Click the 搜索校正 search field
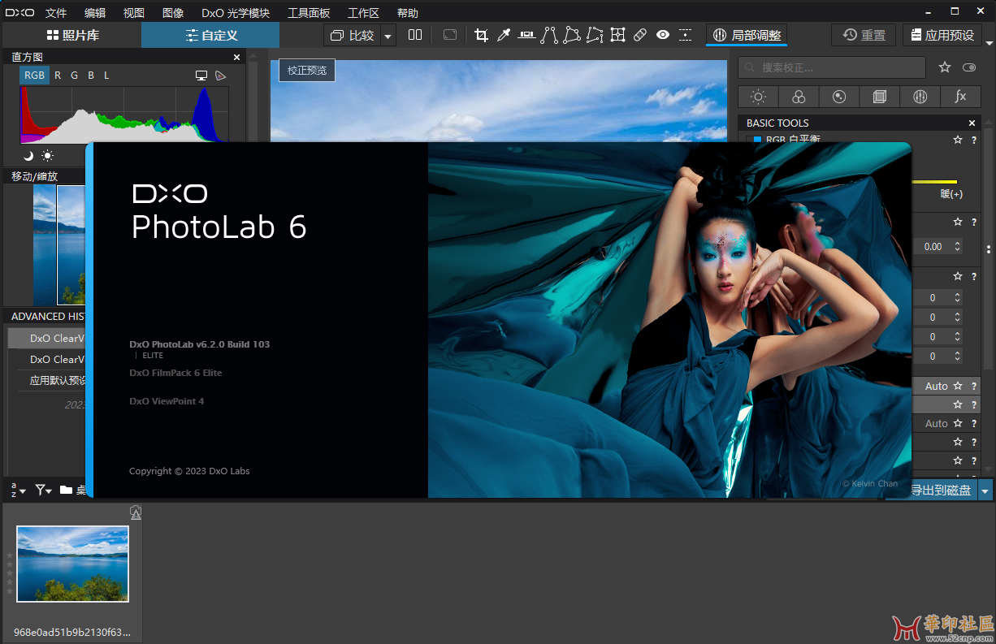996x644 pixels. (832, 67)
